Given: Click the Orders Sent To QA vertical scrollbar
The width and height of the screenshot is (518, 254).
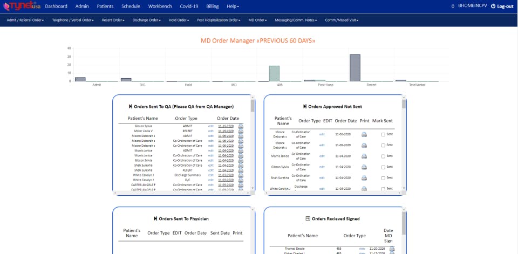Looking at the screenshot, I should click(x=253, y=143).
